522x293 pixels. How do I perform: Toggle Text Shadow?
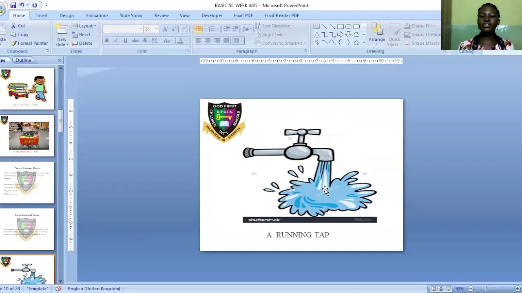pos(144,40)
